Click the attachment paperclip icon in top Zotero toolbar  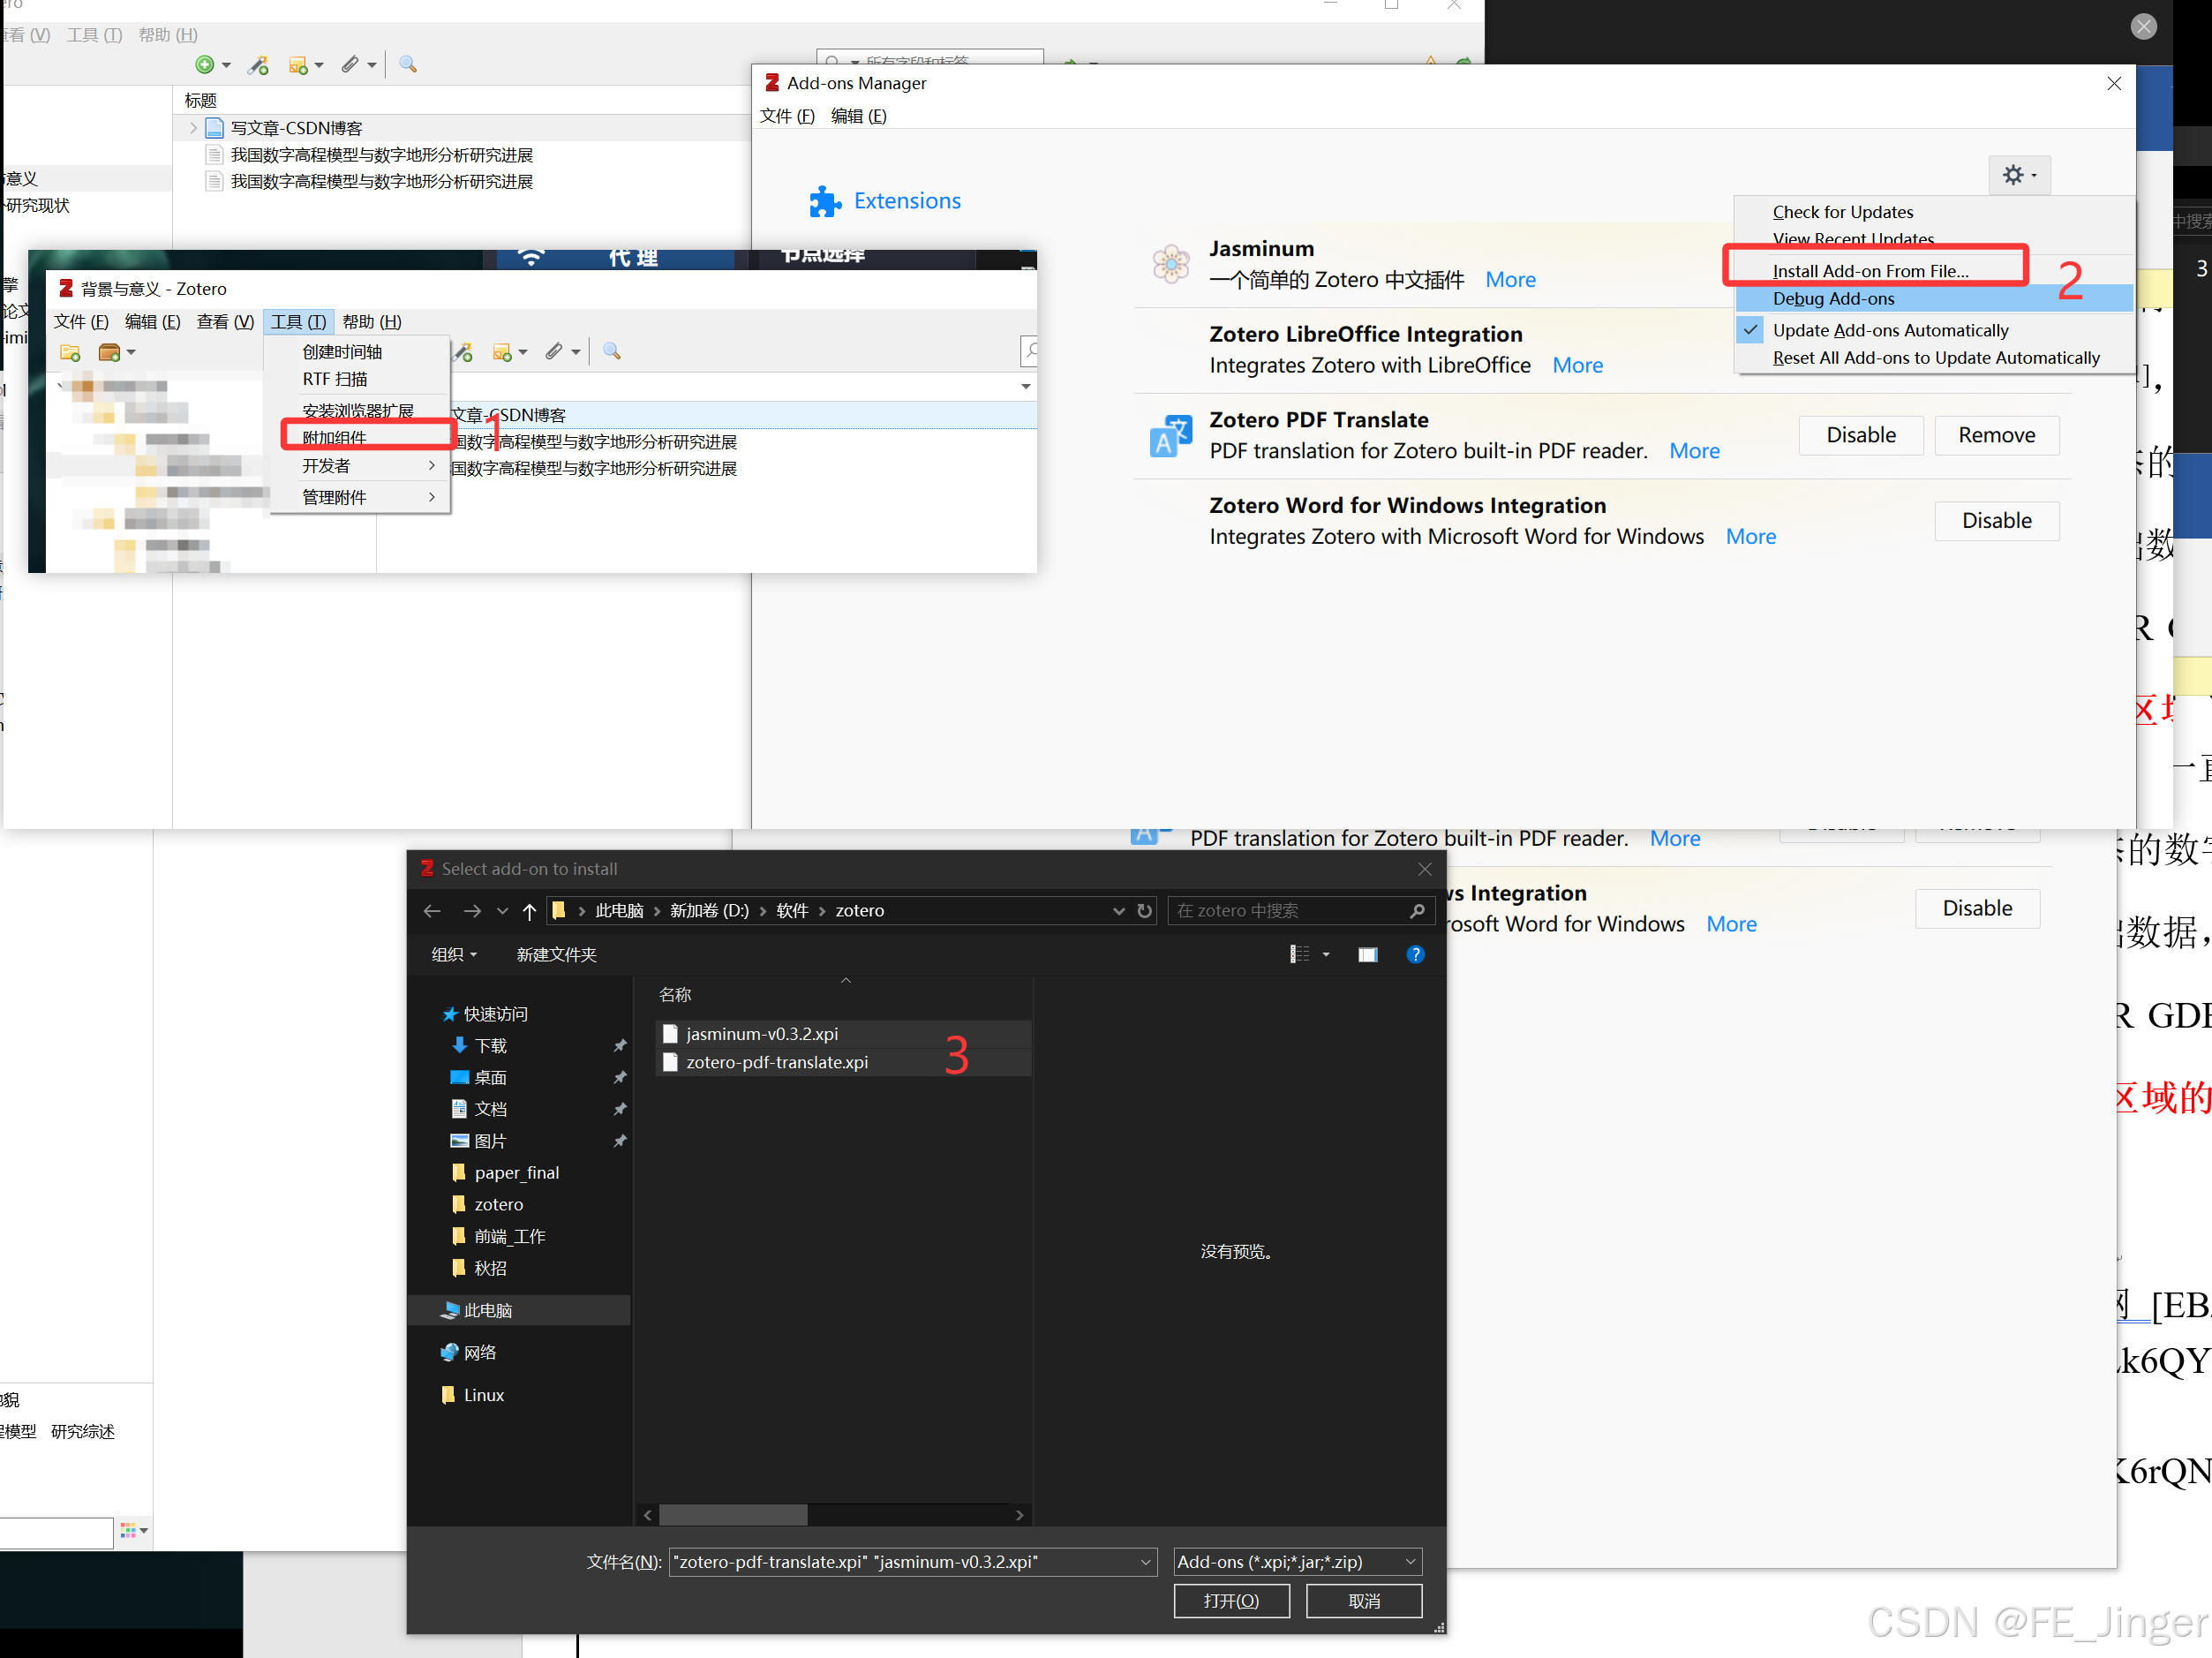350,65
